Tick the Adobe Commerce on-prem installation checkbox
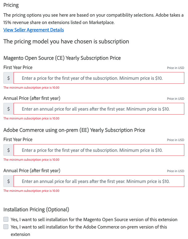Viewport: 188px width, 239px height. (6, 227)
